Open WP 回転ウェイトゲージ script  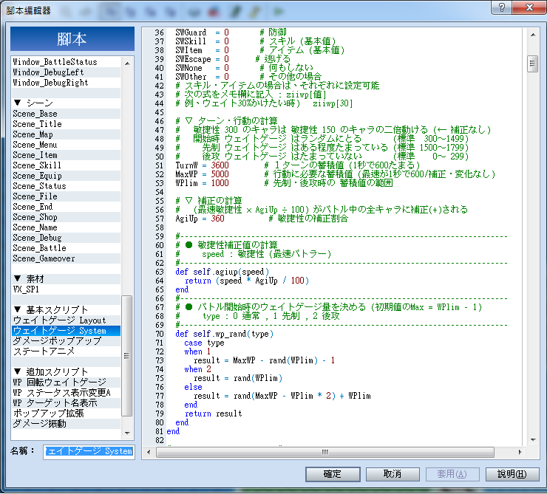tap(66, 382)
